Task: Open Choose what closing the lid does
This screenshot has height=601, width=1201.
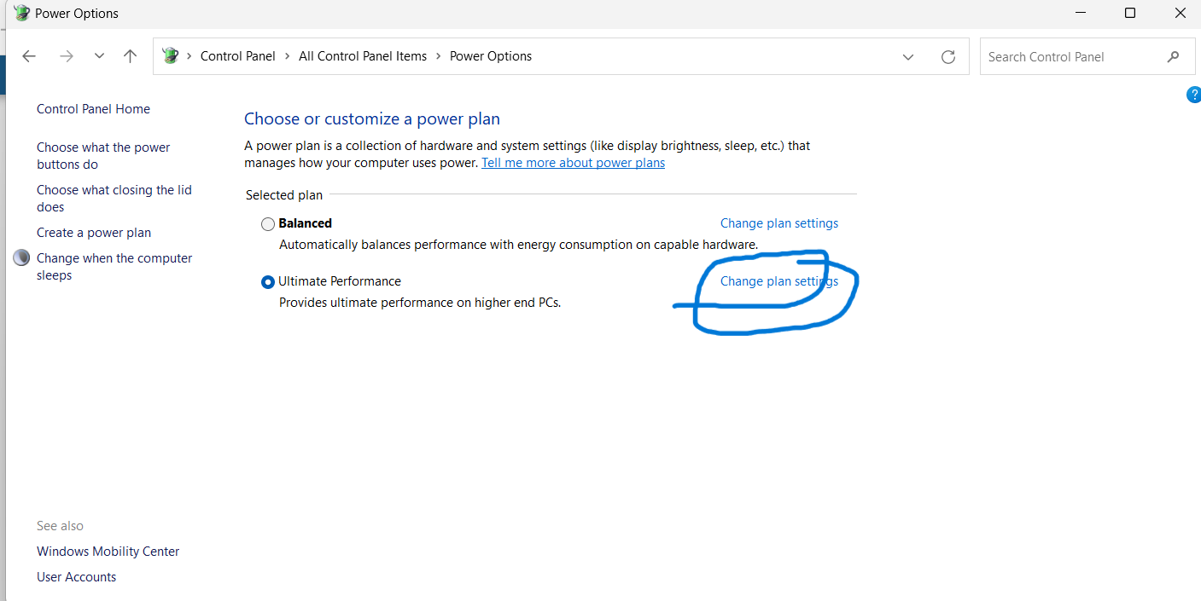Action: [x=114, y=199]
